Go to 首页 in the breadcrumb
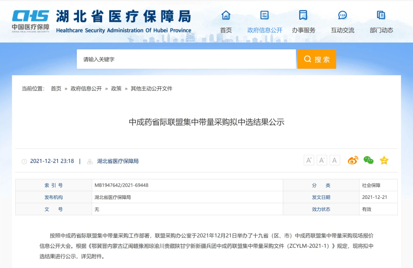The width and height of the screenshot is (413, 268). (56, 89)
